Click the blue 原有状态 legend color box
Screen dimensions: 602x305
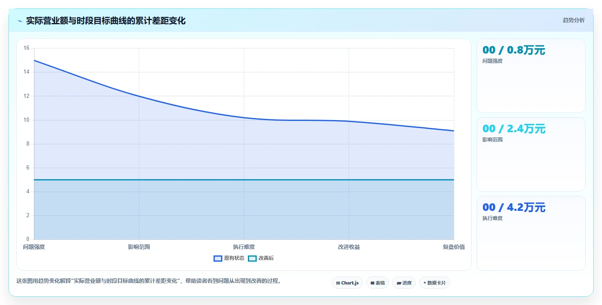[x=218, y=258]
